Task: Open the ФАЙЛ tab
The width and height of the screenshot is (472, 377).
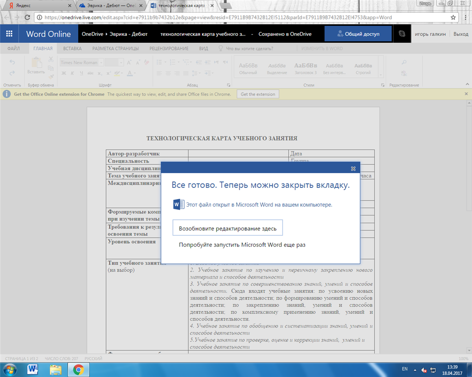Action: pos(13,48)
